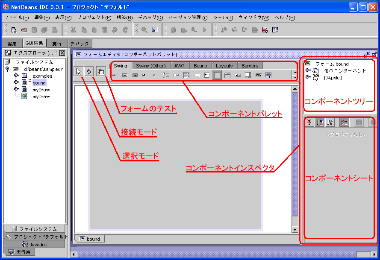Open the ヘルプ(H) menu

click(285, 18)
